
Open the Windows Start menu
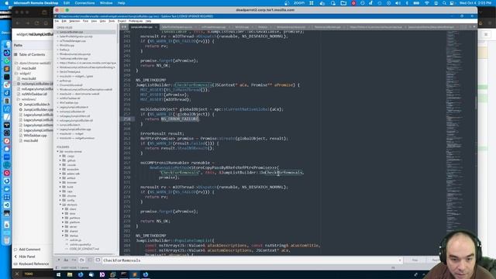(59, 274)
